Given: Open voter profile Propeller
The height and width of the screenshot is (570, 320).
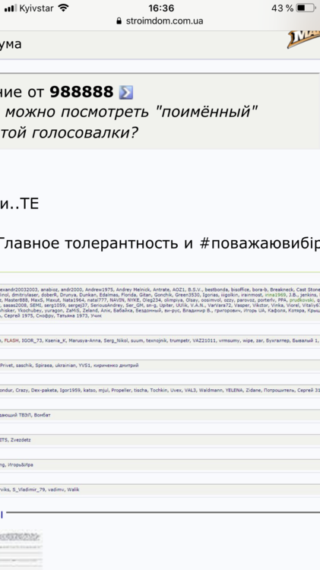Looking at the screenshot, I should click(x=122, y=390).
